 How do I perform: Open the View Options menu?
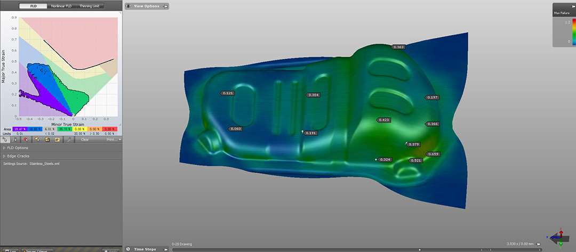click(147, 6)
